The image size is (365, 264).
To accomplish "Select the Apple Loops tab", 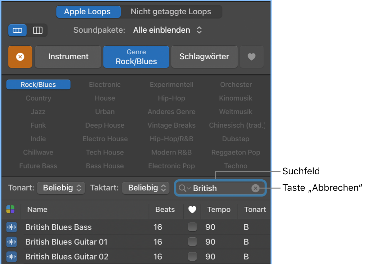I will click(88, 12).
